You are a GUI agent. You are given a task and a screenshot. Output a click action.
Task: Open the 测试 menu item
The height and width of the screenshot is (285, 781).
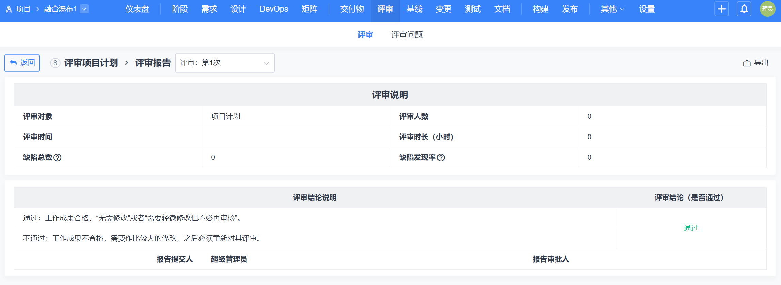click(x=473, y=9)
